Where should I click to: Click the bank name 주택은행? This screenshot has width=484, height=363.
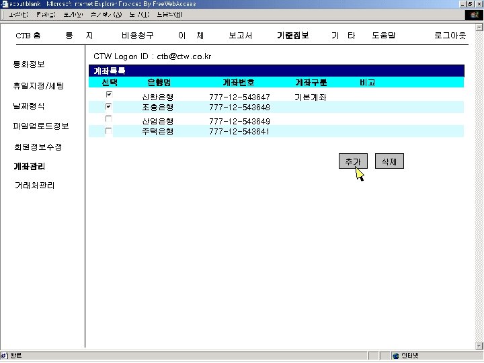pyautogui.click(x=158, y=132)
